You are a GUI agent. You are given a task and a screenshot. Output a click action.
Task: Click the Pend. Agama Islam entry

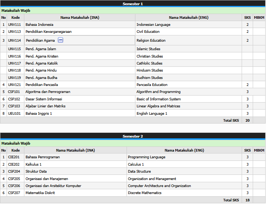[x=41, y=49]
